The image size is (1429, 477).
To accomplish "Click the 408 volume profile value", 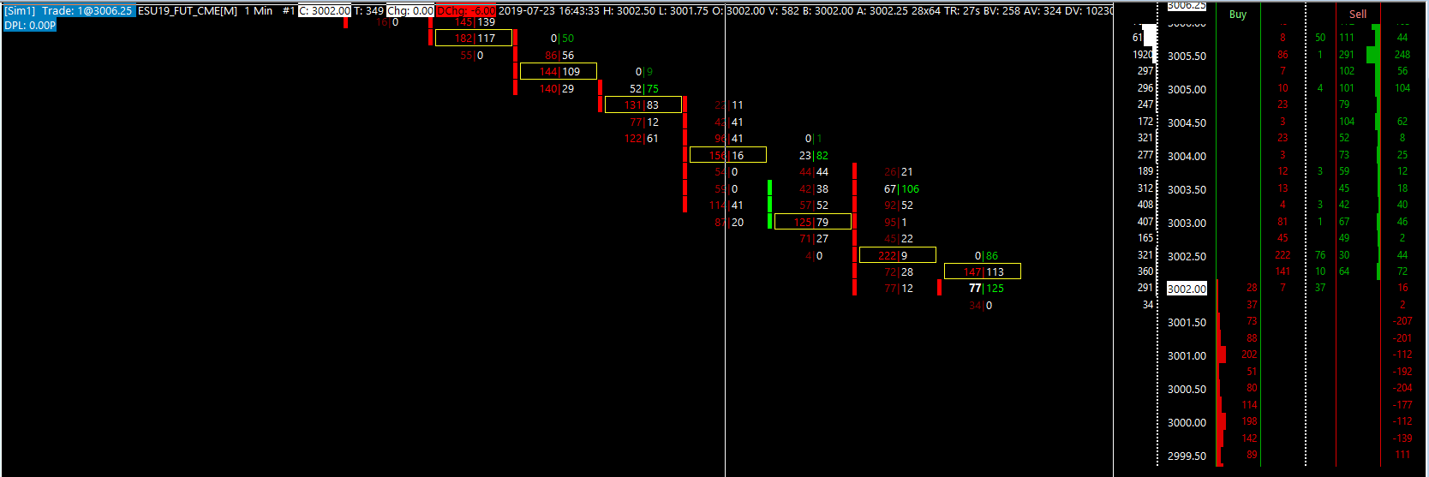I will (1145, 205).
